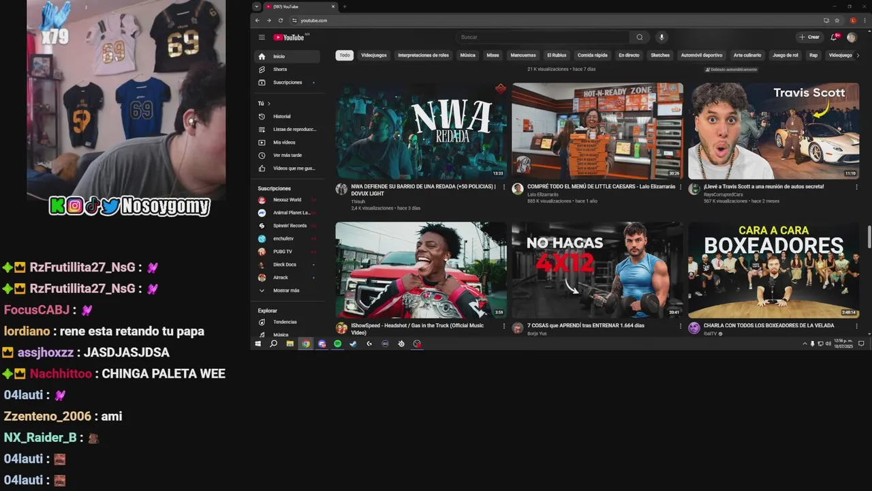Show hidden system tray icons
Image resolution: width=872 pixels, height=491 pixels.
click(805, 344)
